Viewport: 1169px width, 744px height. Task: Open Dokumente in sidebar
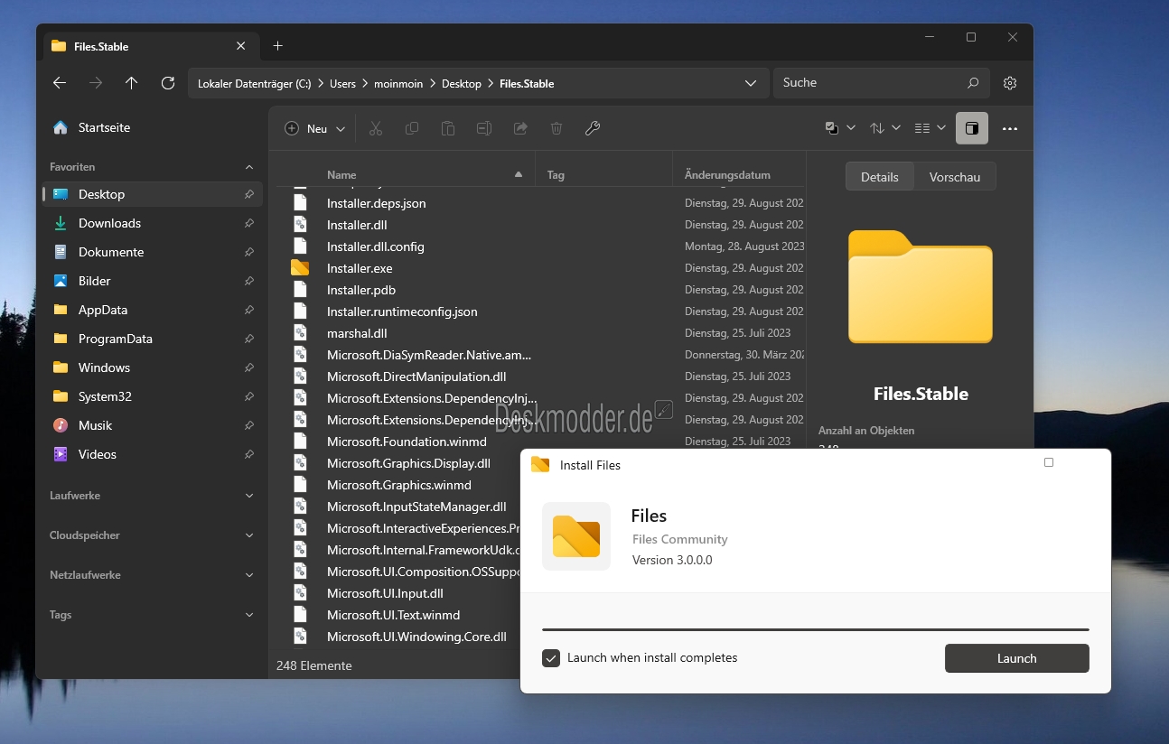point(152,252)
